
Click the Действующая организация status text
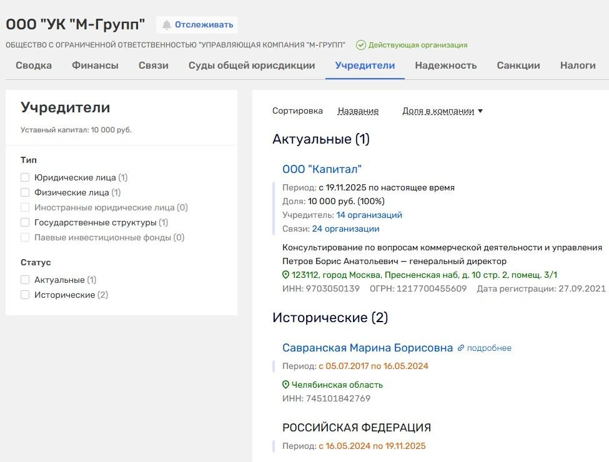[x=418, y=45]
